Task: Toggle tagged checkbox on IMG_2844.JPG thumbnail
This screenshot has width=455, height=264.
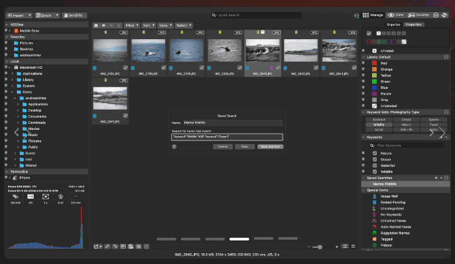Action: pos(354,68)
